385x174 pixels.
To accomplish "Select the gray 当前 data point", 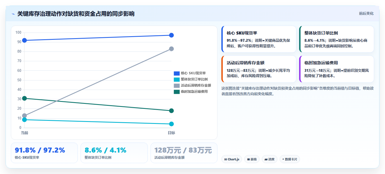I will point(25,116).
